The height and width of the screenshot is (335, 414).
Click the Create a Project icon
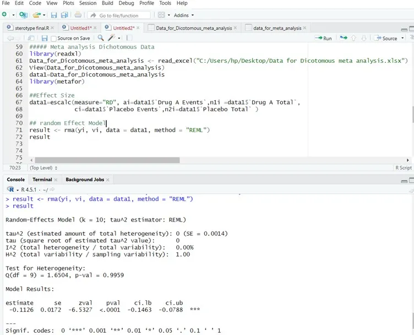click(x=23, y=15)
